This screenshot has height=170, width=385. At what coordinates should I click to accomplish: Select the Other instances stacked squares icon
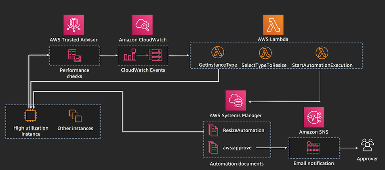(75, 116)
